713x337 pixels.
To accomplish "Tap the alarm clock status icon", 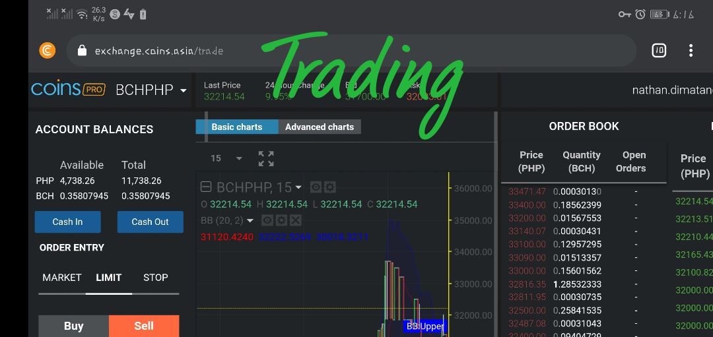I will [640, 15].
